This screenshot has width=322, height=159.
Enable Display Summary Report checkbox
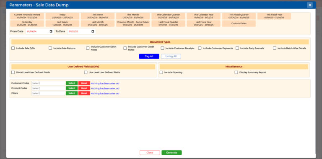[x=236, y=72]
